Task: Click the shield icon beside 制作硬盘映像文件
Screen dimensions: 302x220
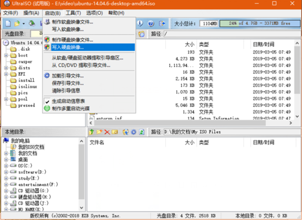Action: tap(47, 40)
